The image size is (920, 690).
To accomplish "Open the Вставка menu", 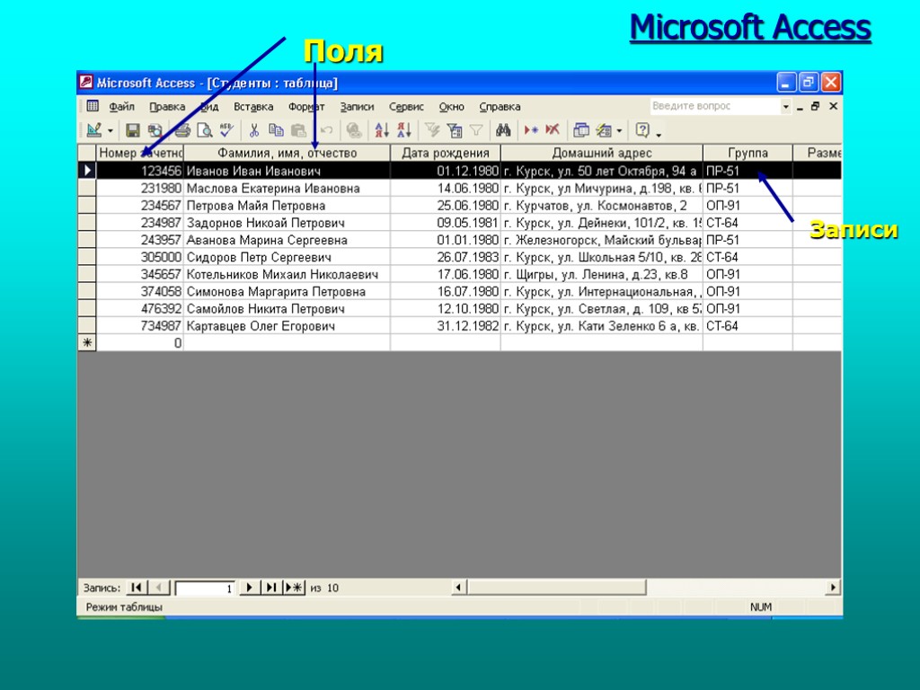I will (x=253, y=107).
